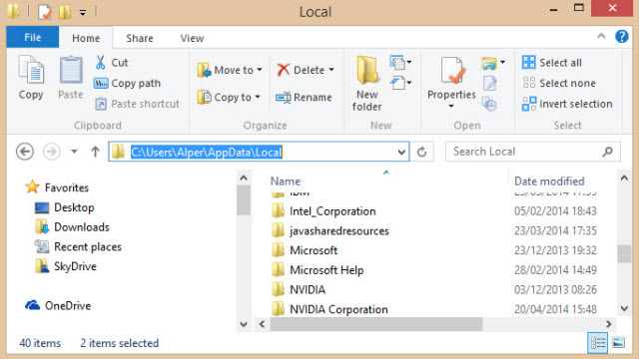Select the Microsoft Help folder
Viewport: 639px width, 359px height.
point(318,270)
